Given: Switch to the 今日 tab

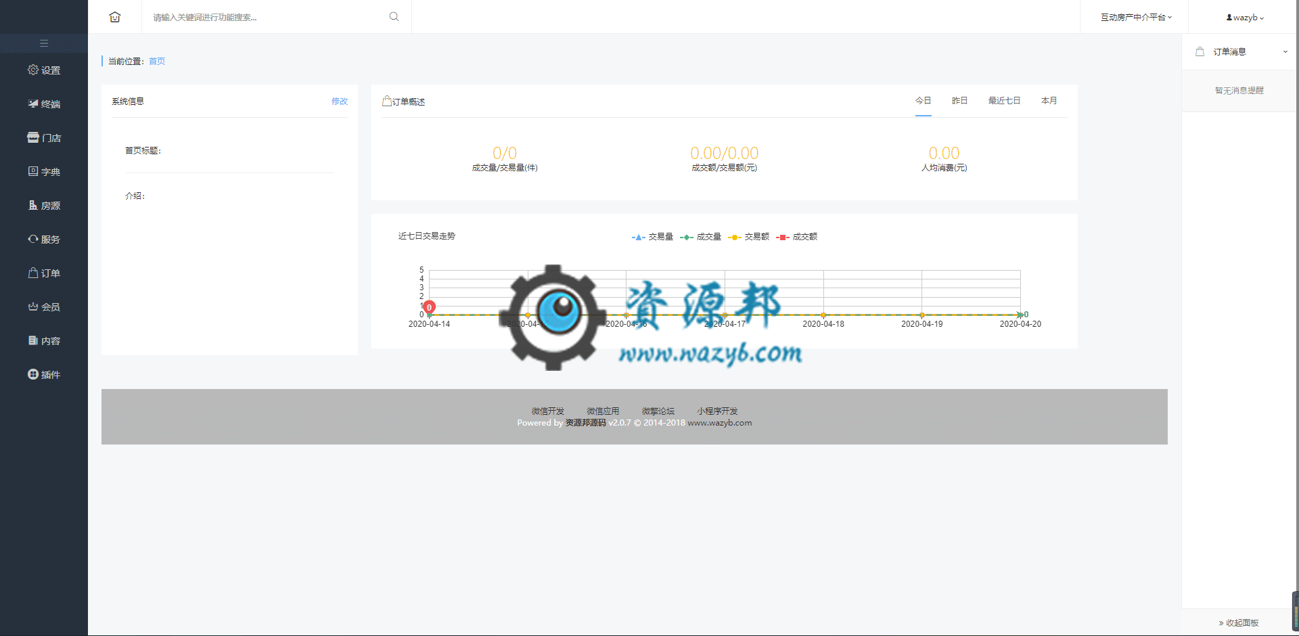Looking at the screenshot, I should (923, 101).
